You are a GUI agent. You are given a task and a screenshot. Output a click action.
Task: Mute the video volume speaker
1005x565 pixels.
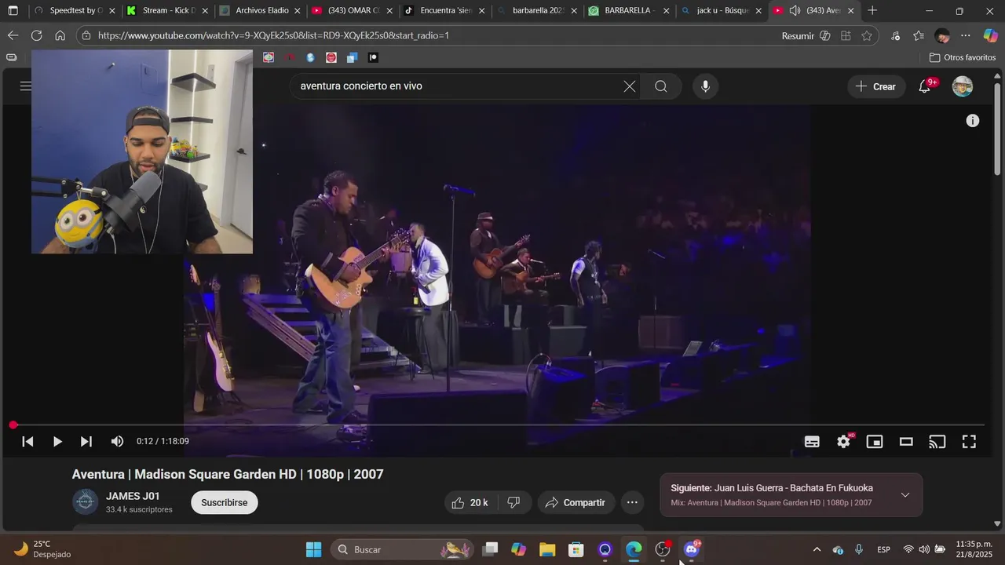pyautogui.click(x=117, y=442)
